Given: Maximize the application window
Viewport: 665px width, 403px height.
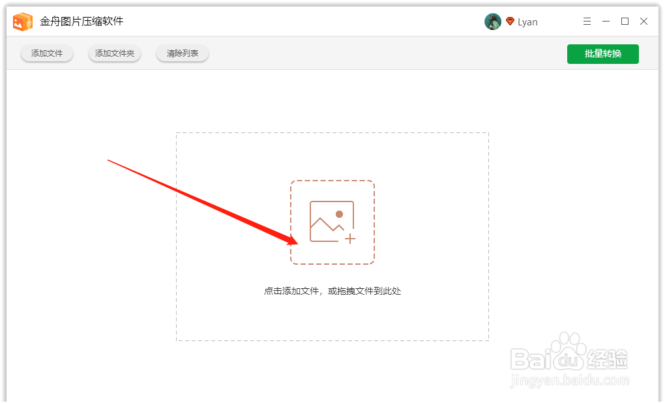Looking at the screenshot, I should click(625, 22).
